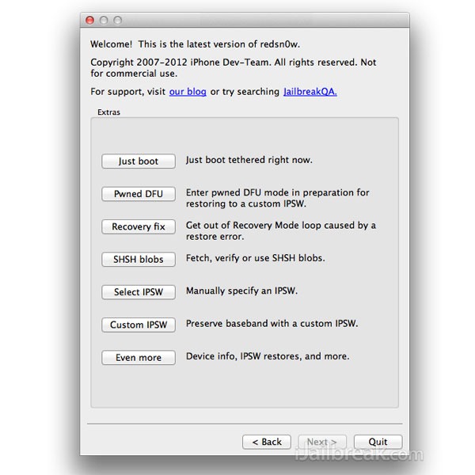Click the 'Fetch, verify or use SHSH blobs.' text
475x475 pixels.
(256, 258)
